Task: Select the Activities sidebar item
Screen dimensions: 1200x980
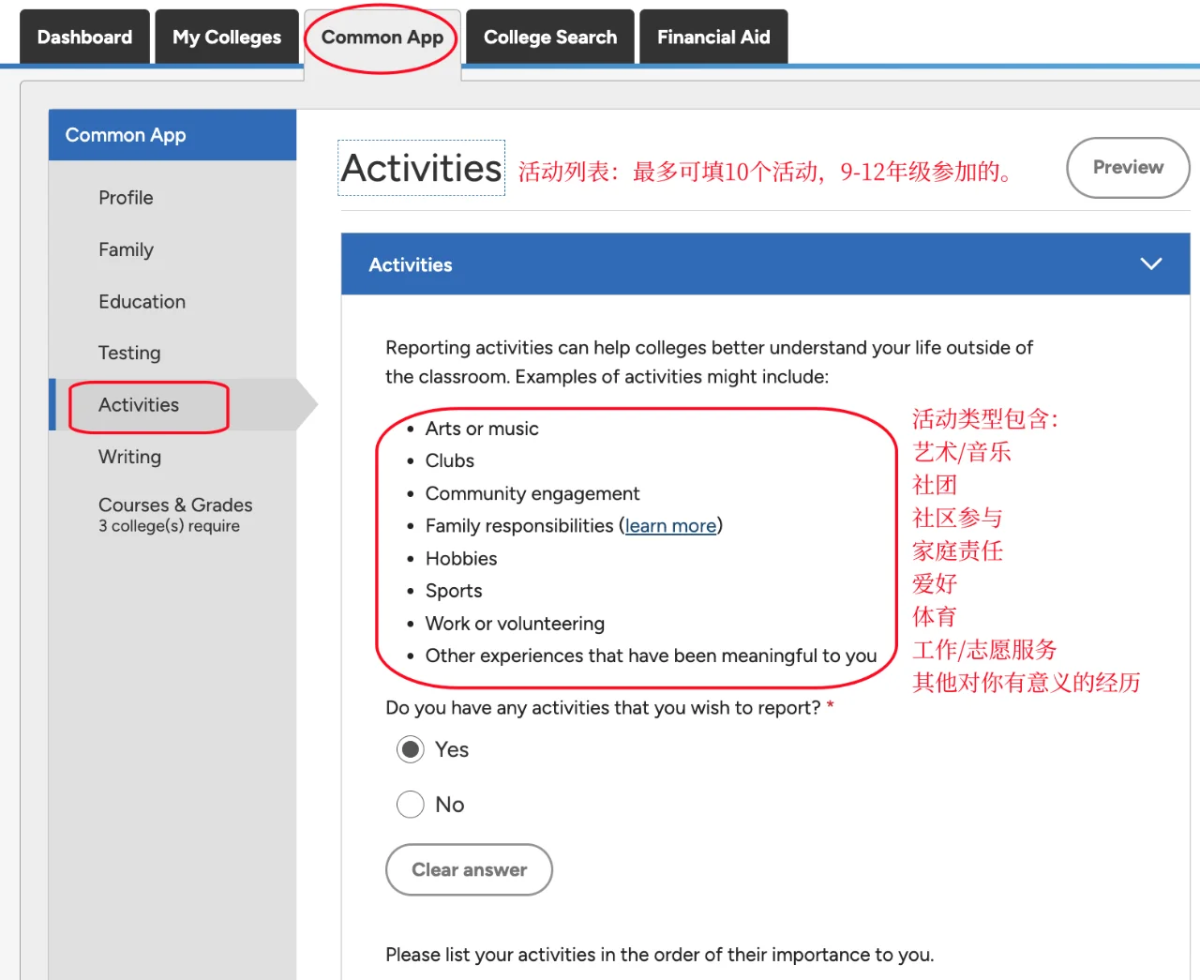Action: click(139, 405)
